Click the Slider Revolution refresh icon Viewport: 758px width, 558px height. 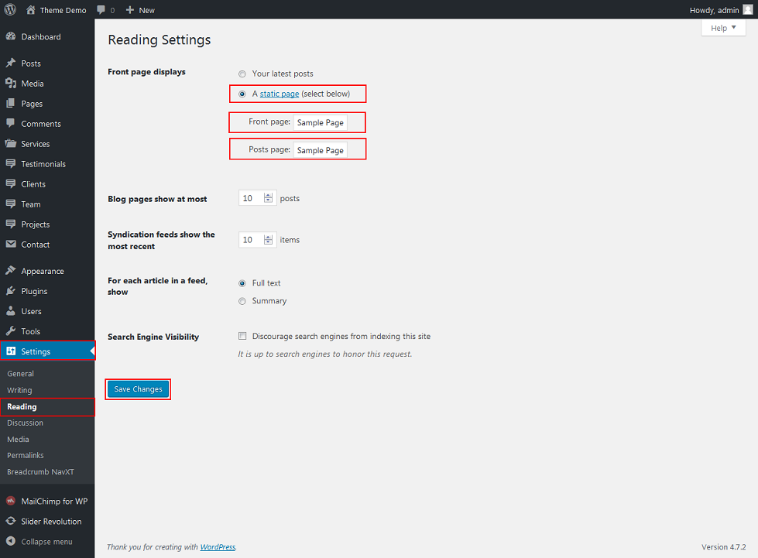point(11,522)
